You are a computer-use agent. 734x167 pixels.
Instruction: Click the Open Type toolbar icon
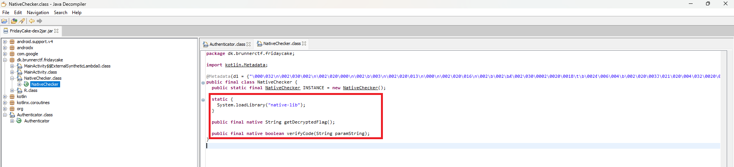tap(14, 21)
